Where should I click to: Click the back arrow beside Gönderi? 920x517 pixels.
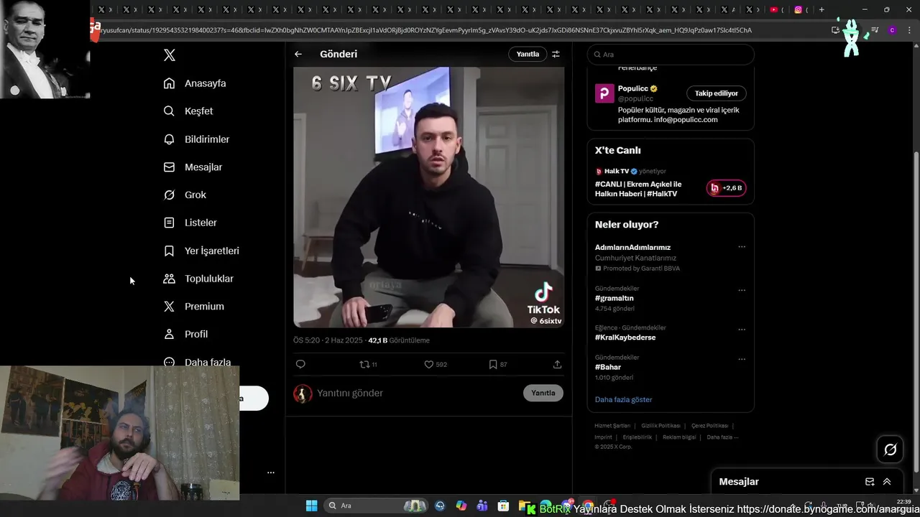click(x=298, y=54)
